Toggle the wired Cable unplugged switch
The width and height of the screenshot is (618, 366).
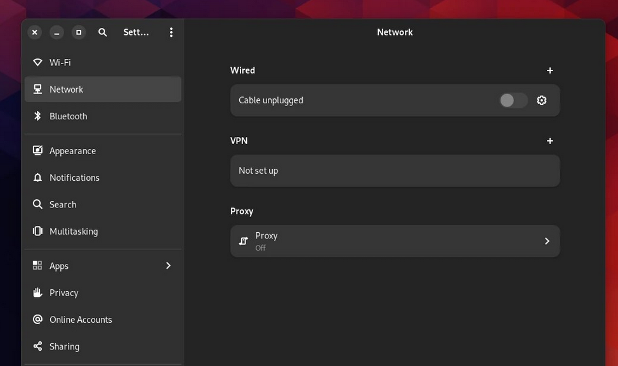pyautogui.click(x=513, y=100)
